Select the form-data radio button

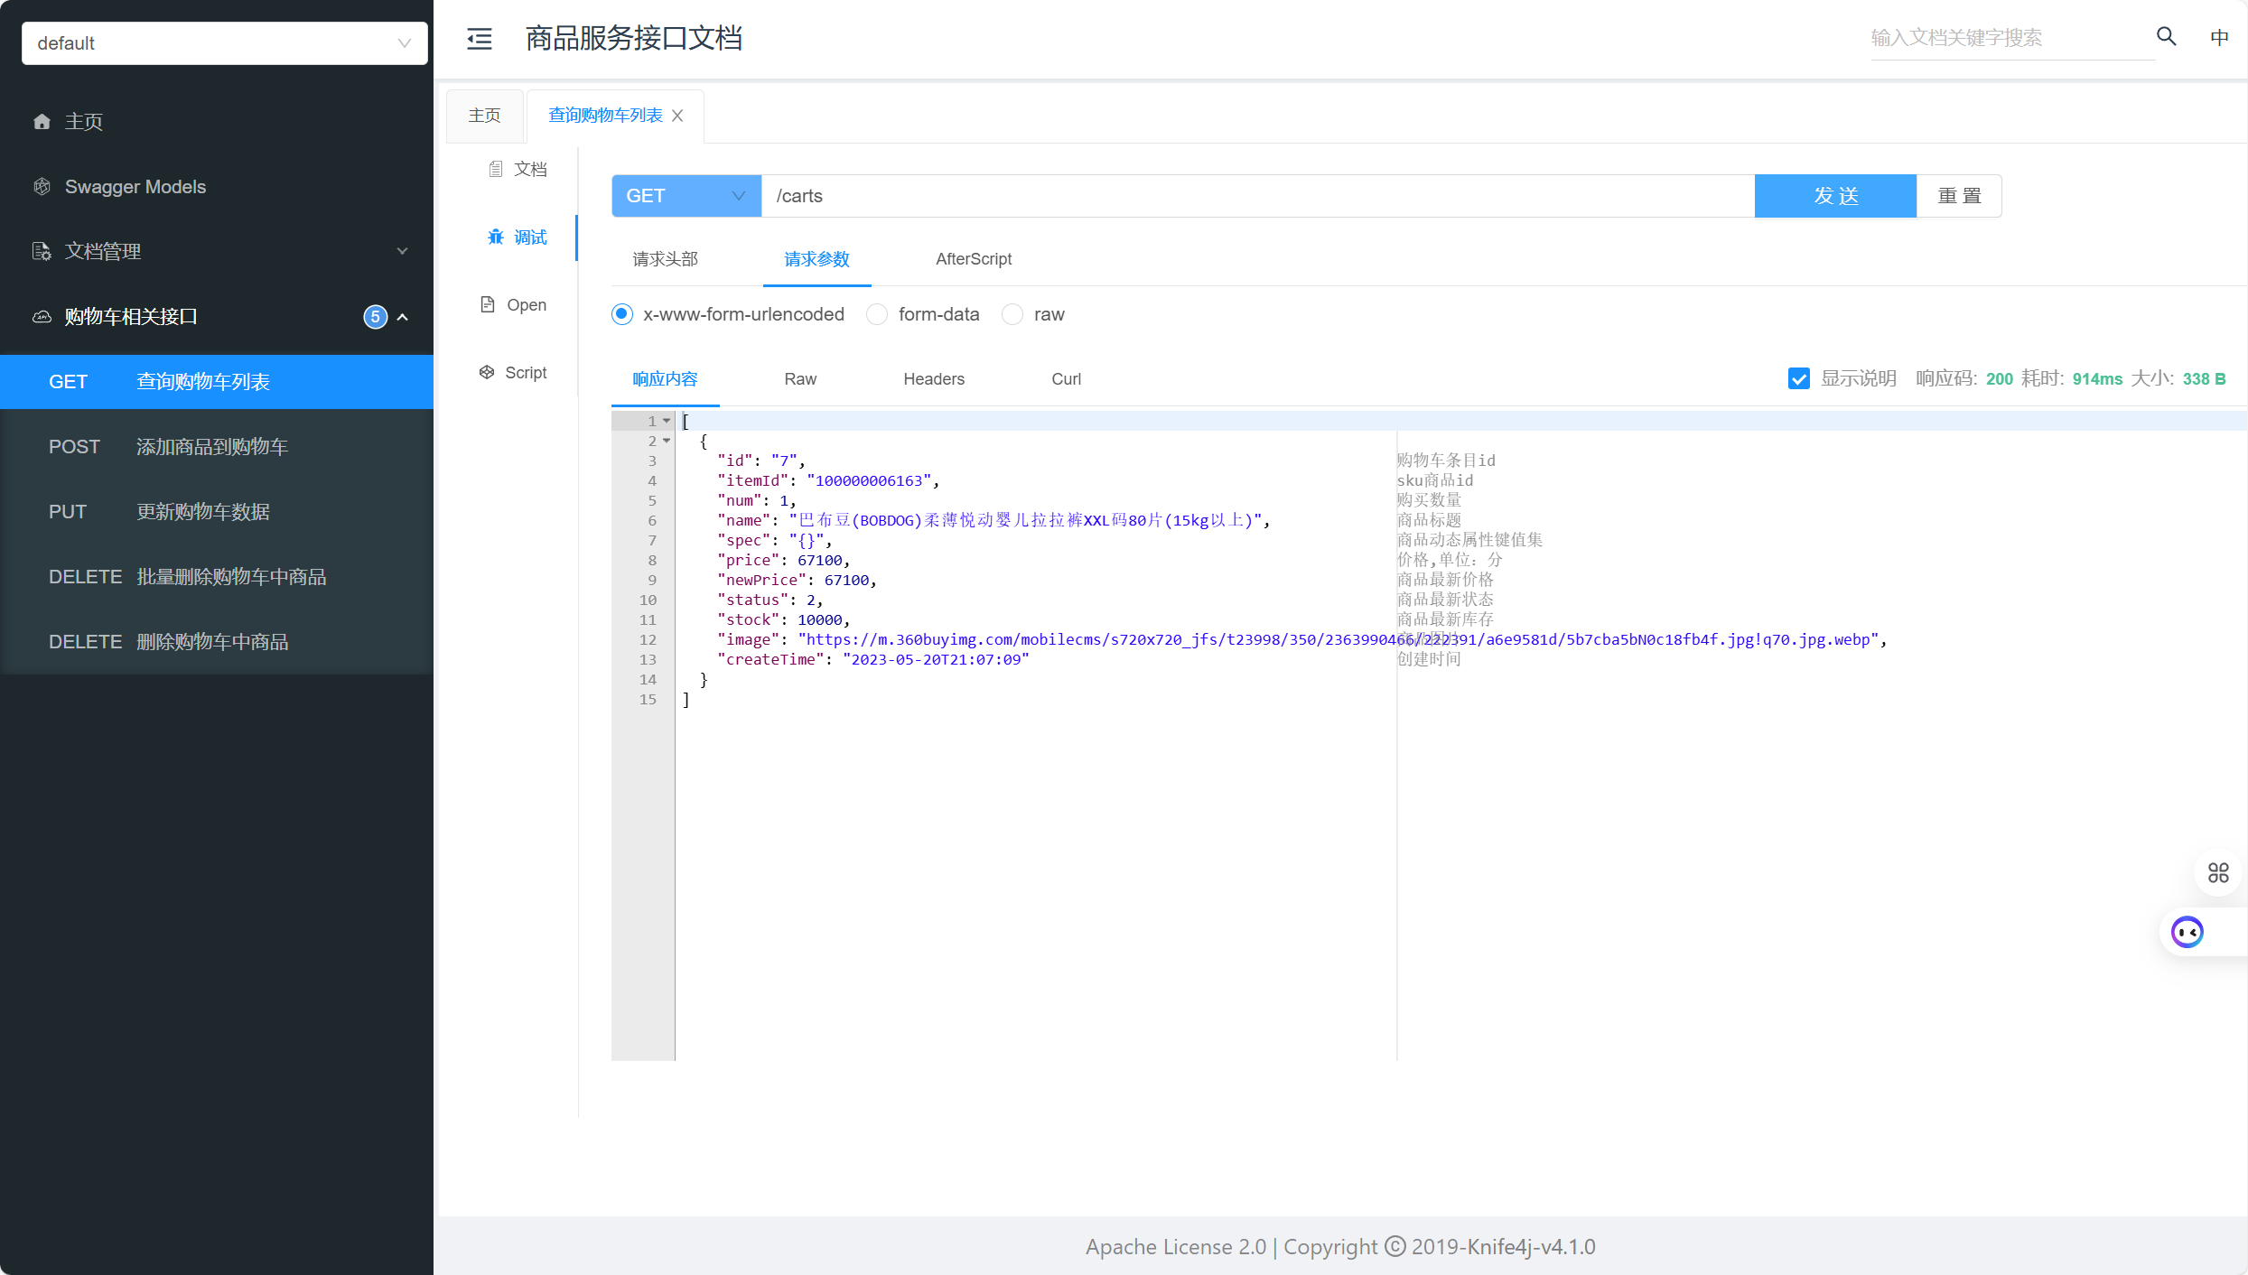click(876, 314)
